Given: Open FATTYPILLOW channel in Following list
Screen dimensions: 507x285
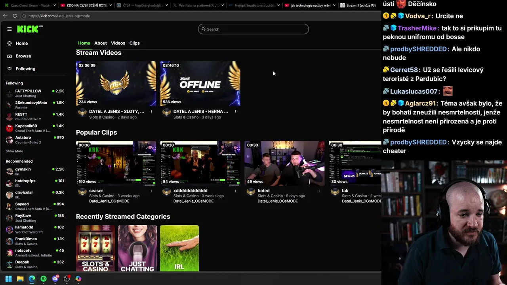Looking at the screenshot, I should (x=35, y=93).
